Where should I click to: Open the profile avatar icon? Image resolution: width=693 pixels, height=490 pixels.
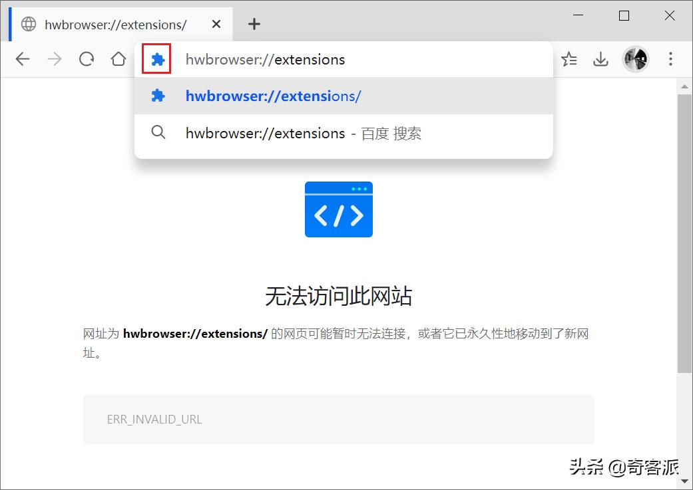pos(636,59)
